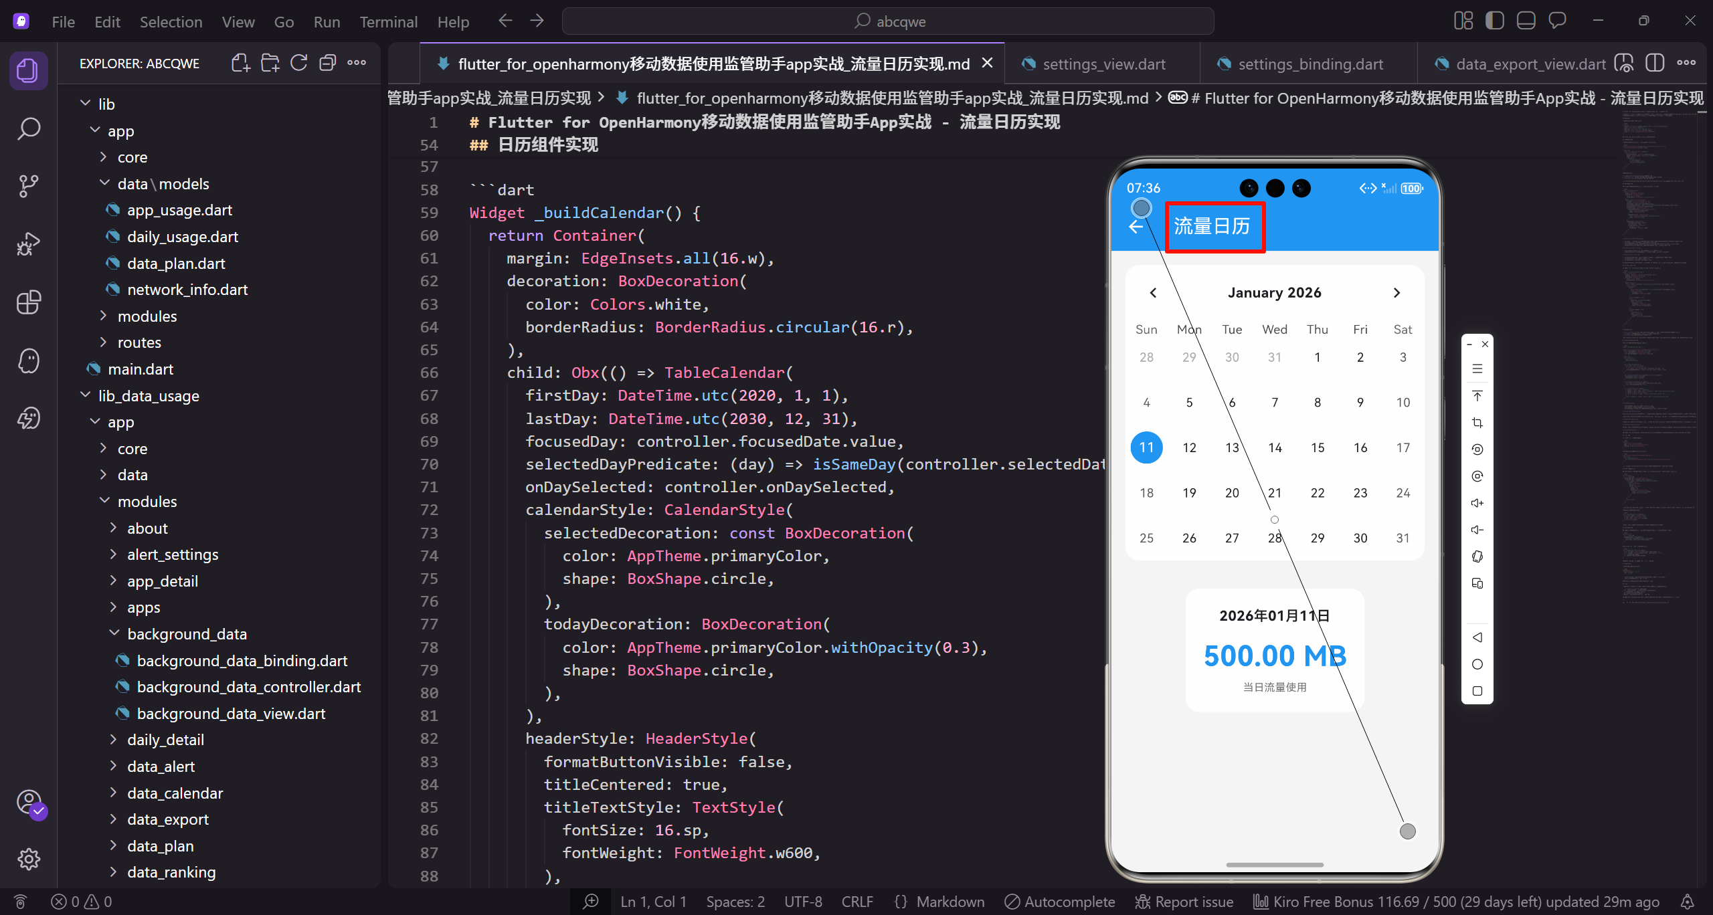Viewport: 1713px width, 915px height.
Task: Click the abcqwe command search box
Action: pos(888,21)
